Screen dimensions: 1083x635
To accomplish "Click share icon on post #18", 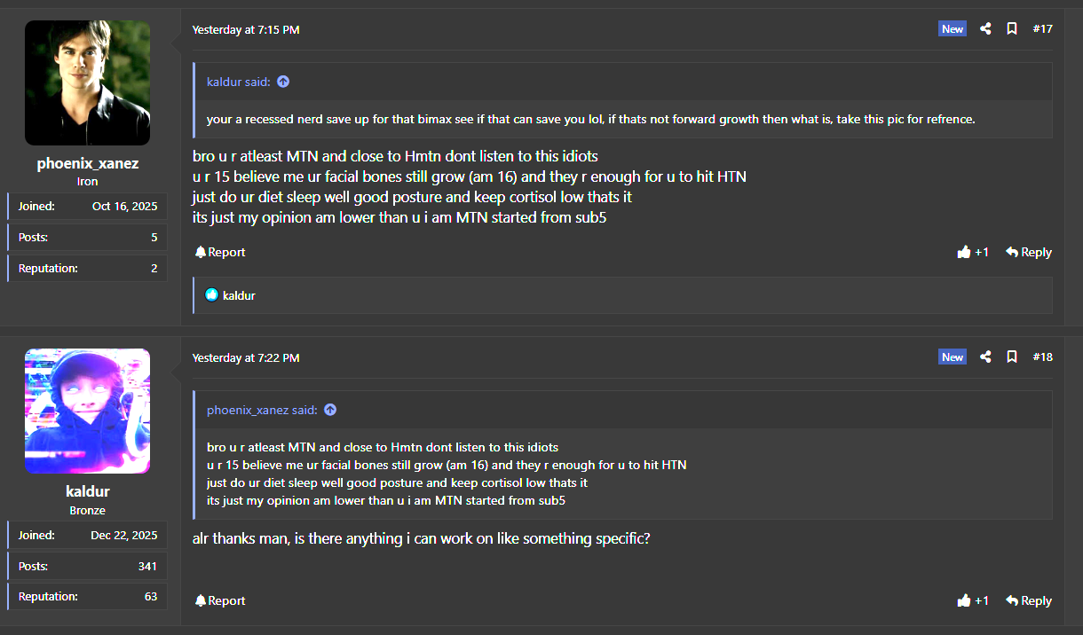I will (985, 357).
